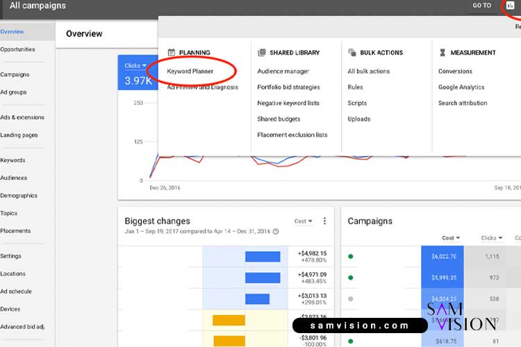This screenshot has height=347, width=521.
Task: Select Topics in sidebar
Action: point(8,213)
